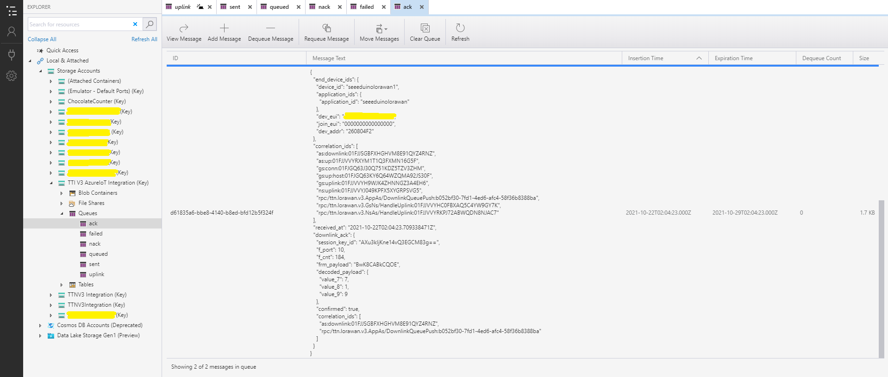Expand the Blob Containers node
The image size is (888, 377).
click(62, 193)
